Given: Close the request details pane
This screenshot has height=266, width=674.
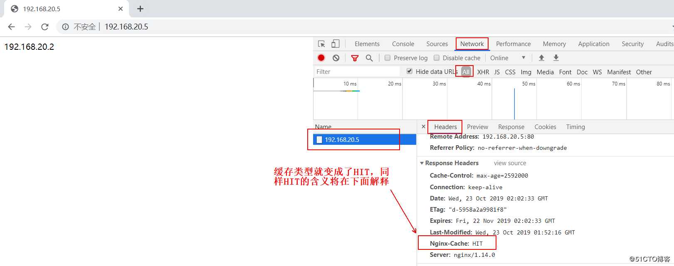Looking at the screenshot, I should [423, 127].
